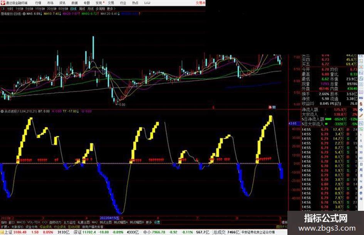The height and width of the screenshot is (235, 364).
Task: Select the 日线 period tab
Action: coord(73,8)
